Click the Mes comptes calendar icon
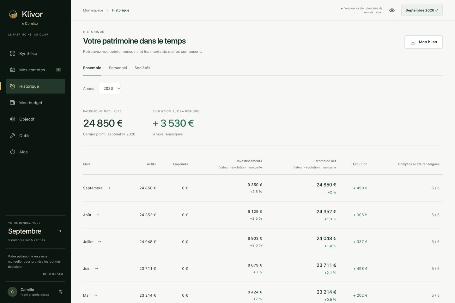Viewport: 455px width, 303px height. click(13, 70)
